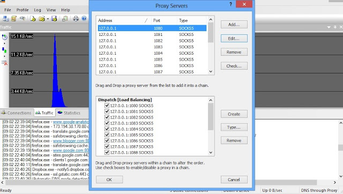Open the Log menu
The image size is (343, 194).
[38, 10]
